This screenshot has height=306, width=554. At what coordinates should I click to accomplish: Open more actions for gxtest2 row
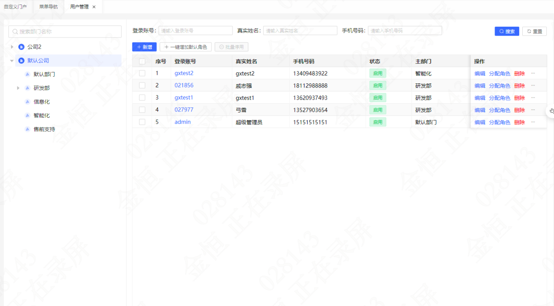(533, 73)
